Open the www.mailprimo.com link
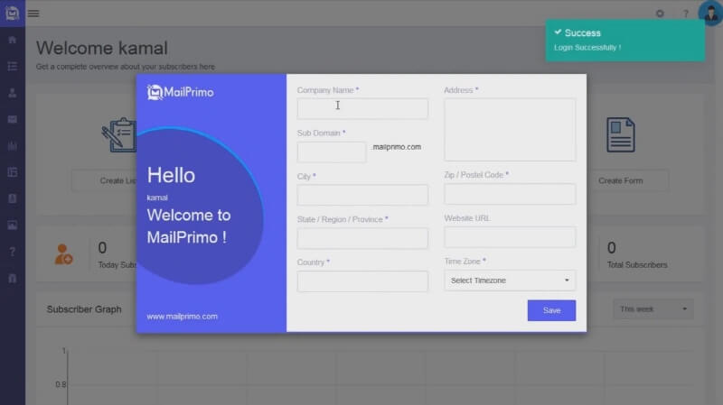723x405 pixels. tap(183, 317)
